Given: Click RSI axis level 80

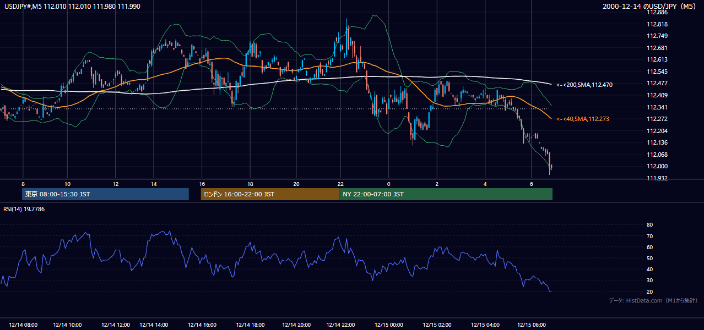Looking at the screenshot, I should click(x=649, y=225).
